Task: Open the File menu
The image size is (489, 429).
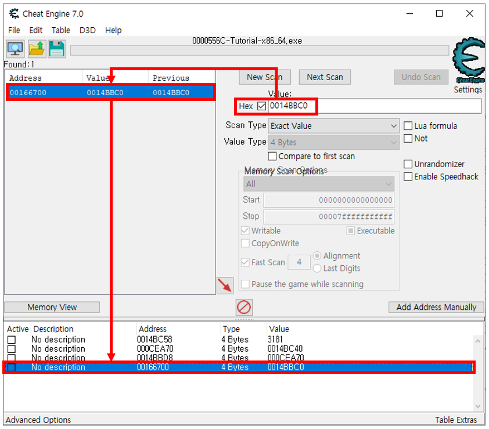Action: point(14,31)
